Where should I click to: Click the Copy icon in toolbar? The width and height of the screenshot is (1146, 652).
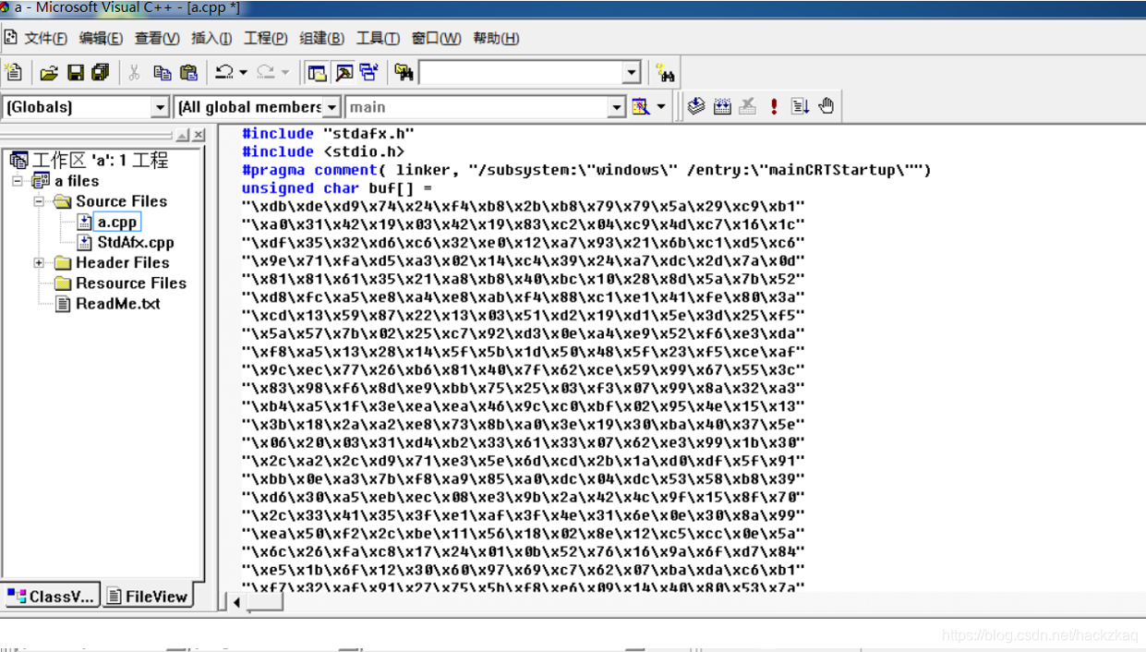click(163, 72)
